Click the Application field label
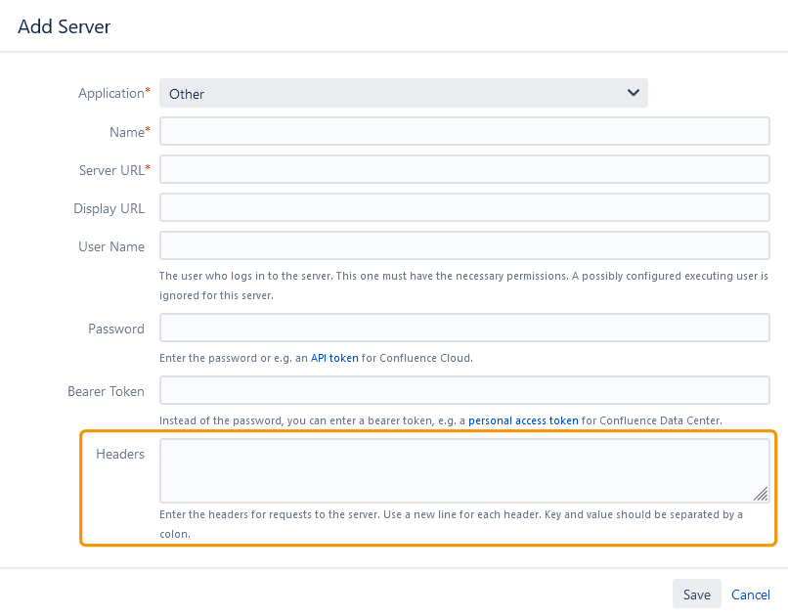This screenshot has width=788, height=616. tap(111, 94)
